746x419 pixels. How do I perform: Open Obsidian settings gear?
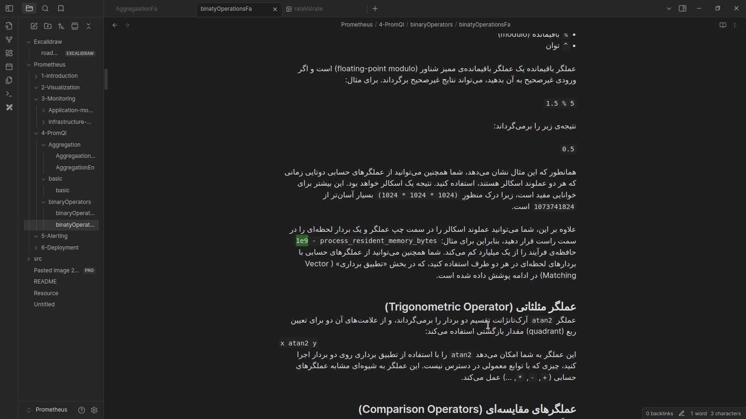coord(94,410)
